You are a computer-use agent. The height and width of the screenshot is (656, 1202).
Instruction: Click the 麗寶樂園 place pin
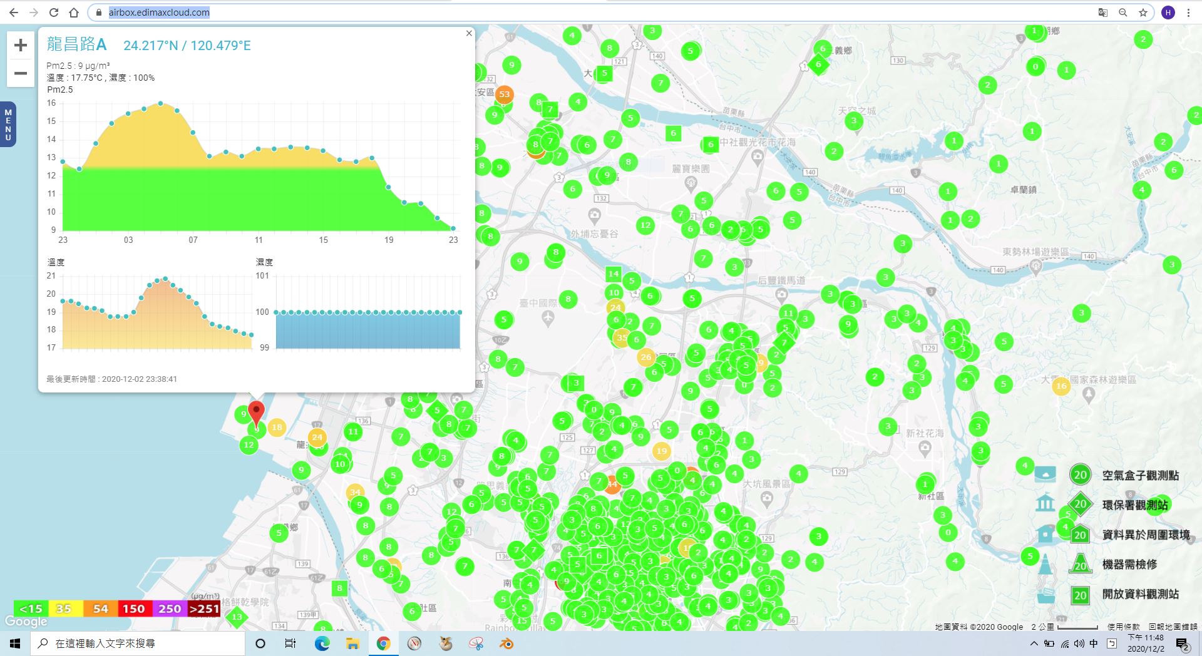[x=691, y=183]
